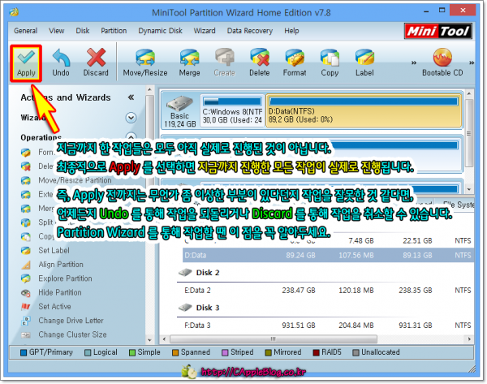Click the Explore Partition operation icon
487x384 pixels.
coord(26,278)
